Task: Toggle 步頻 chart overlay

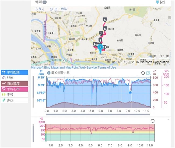Action: point(15,94)
